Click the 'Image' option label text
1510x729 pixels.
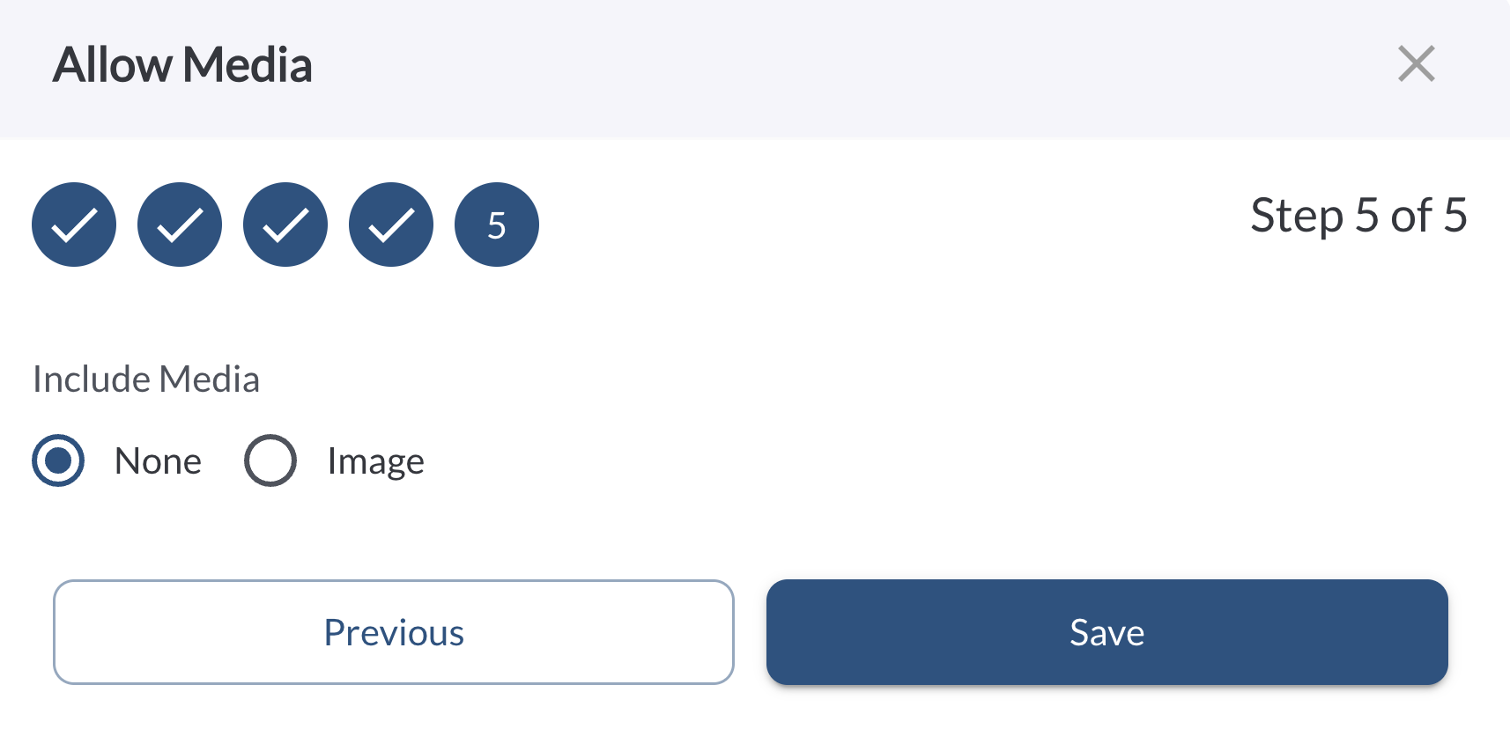[x=375, y=461]
